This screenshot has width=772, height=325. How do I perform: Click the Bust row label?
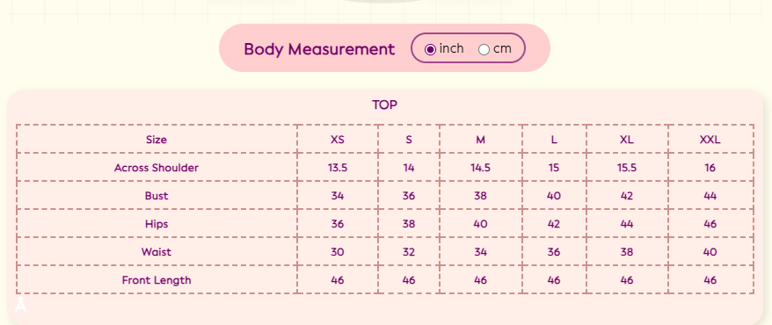[157, 196]
